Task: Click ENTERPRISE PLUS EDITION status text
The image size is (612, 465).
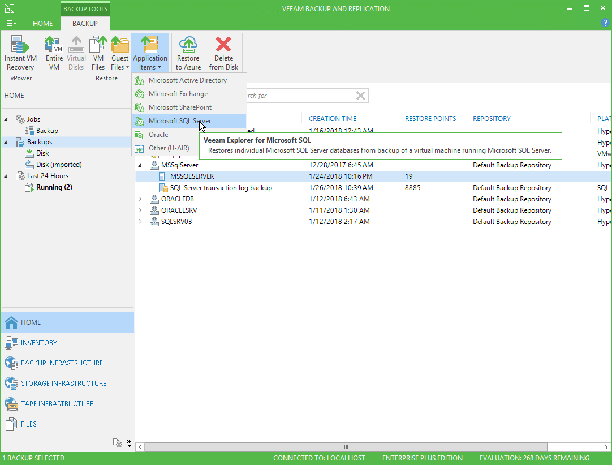Action: (423, 458)
